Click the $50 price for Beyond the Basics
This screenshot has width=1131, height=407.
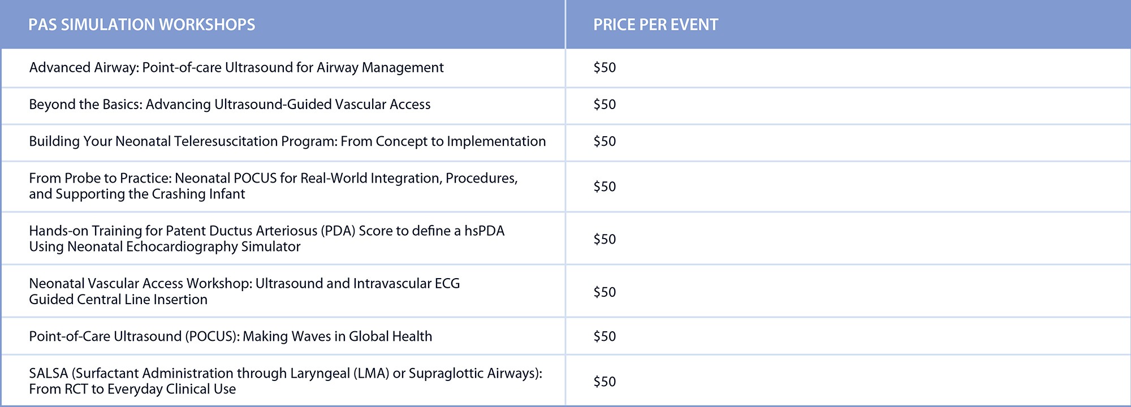pyautogui.click(x=605, y=105)
